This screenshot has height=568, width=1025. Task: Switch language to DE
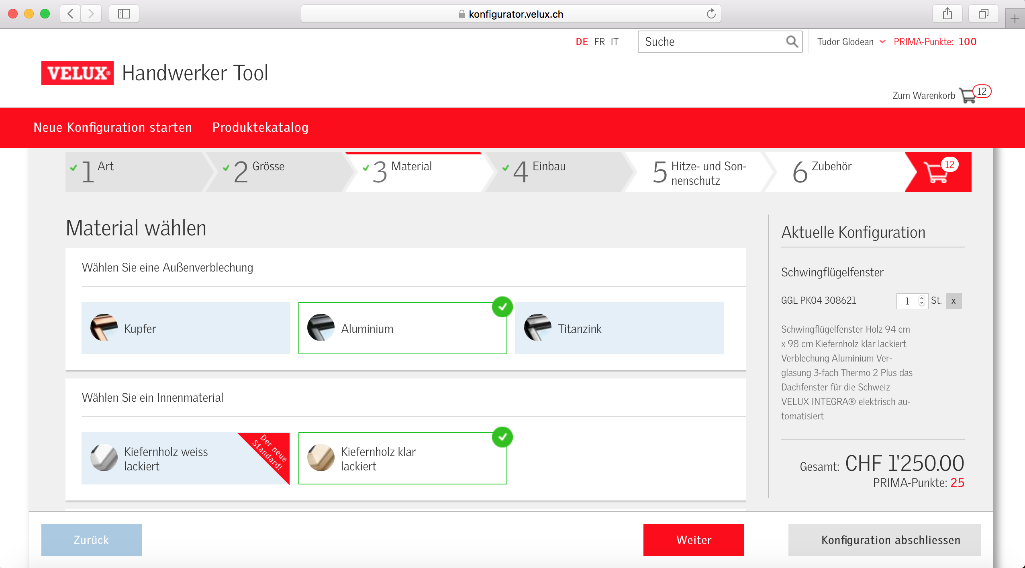[582, 42]
